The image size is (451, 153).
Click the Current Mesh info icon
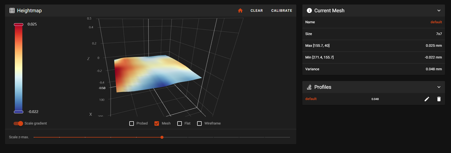point(309,10)
